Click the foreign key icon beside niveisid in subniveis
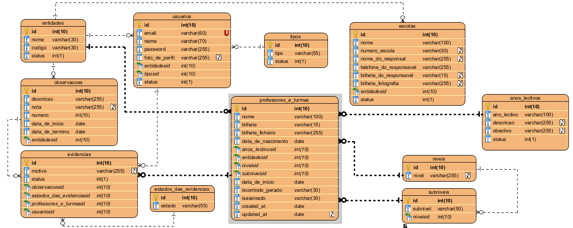The image size is (573, 228). tap(408, 216)
